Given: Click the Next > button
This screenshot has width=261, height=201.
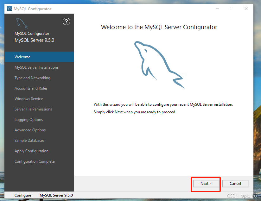Looking at the screenshot, I should click(x=206, y=184).
